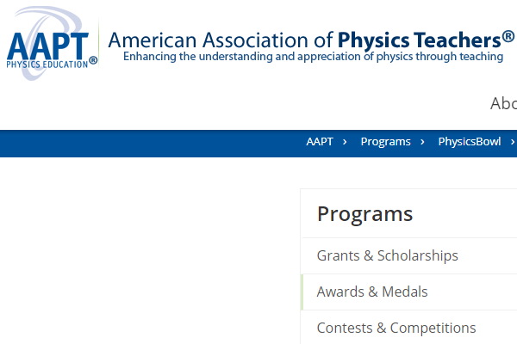Select the Programs sidebar heading
The image size is (517, 344).
pos(364,214)
